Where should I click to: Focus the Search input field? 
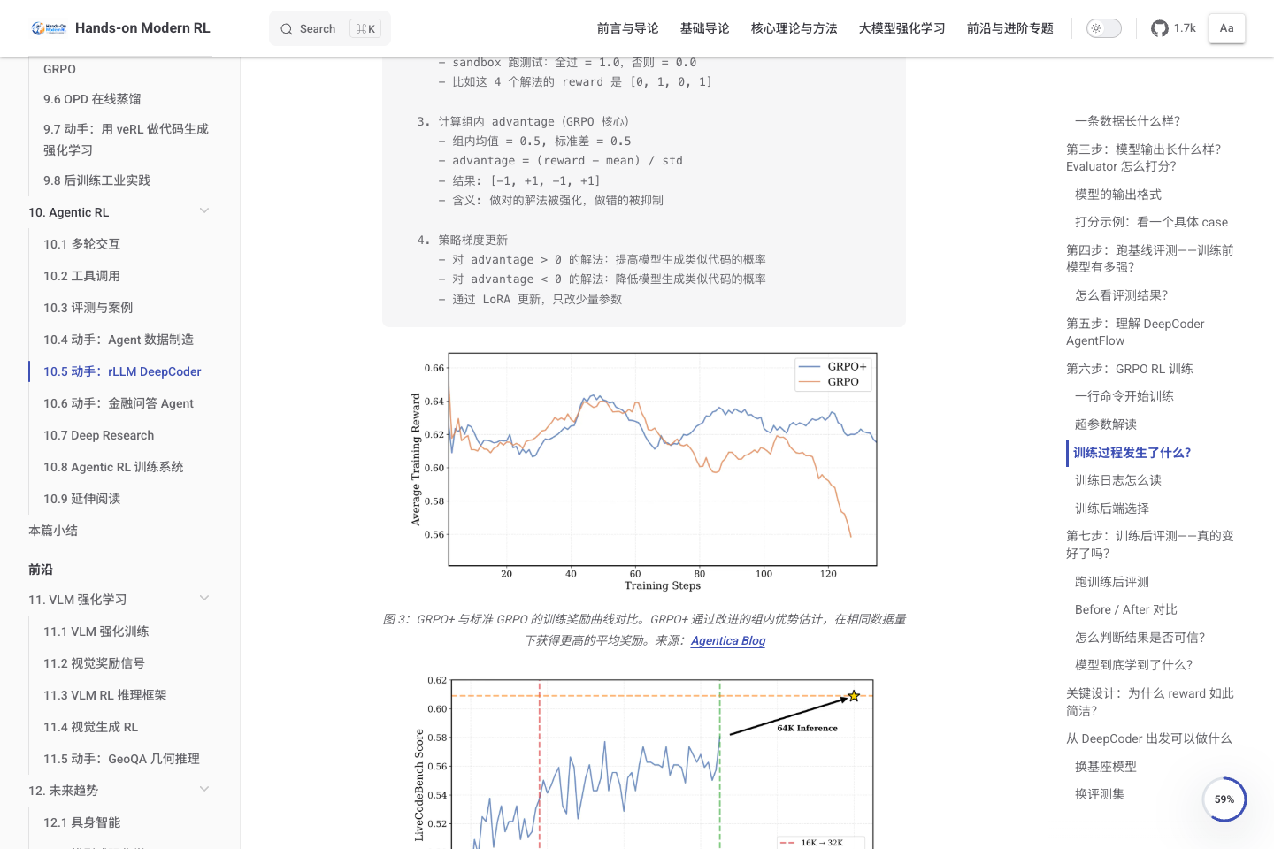(330, 29)
